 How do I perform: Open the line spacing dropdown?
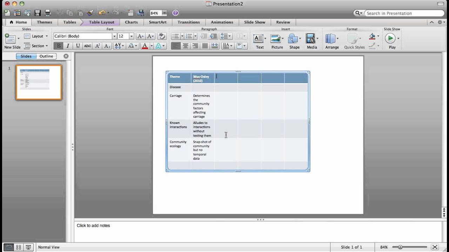[x=225, y=36]
